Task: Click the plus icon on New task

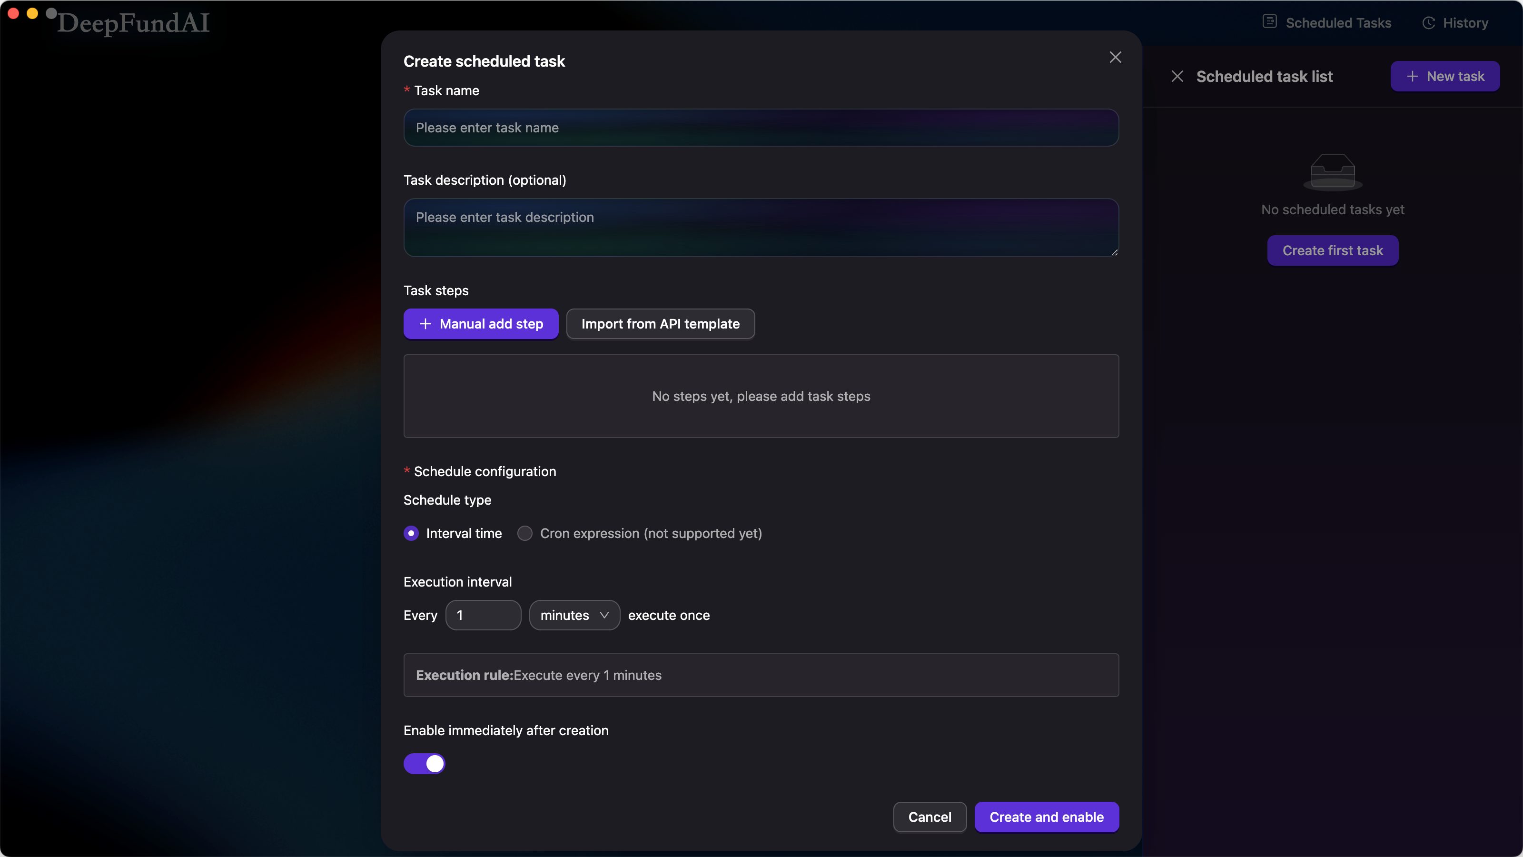Action: coord(1413,76)
